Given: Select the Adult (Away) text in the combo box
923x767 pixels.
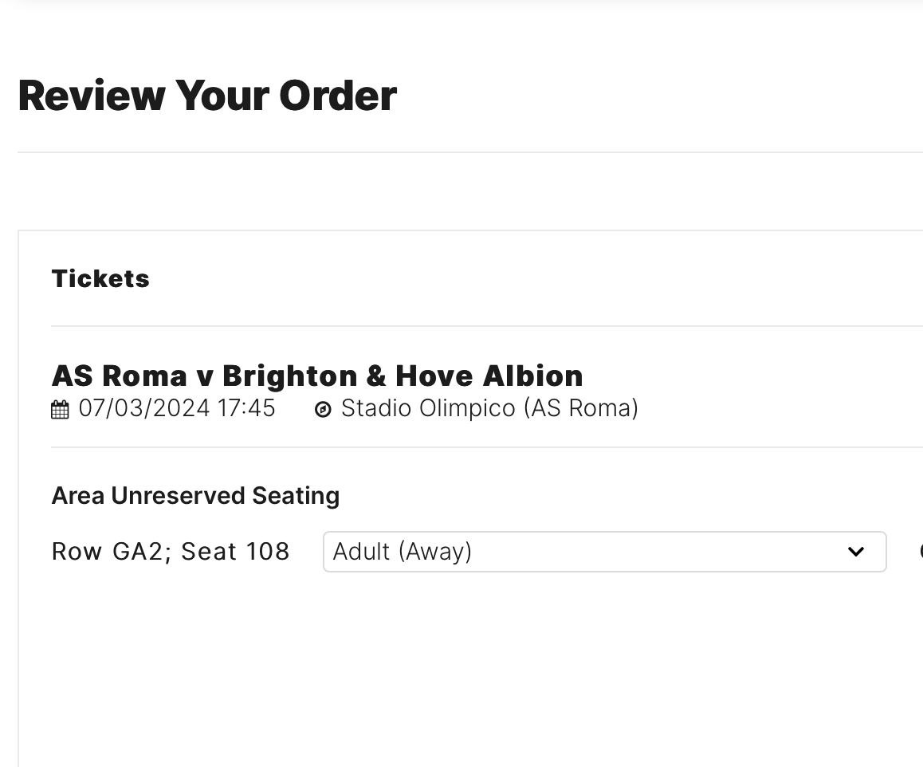Looking at the screenshot, I should tap(403, 552).
